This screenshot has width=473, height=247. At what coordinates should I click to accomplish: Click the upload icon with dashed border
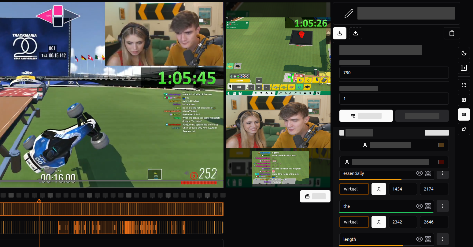356,33
